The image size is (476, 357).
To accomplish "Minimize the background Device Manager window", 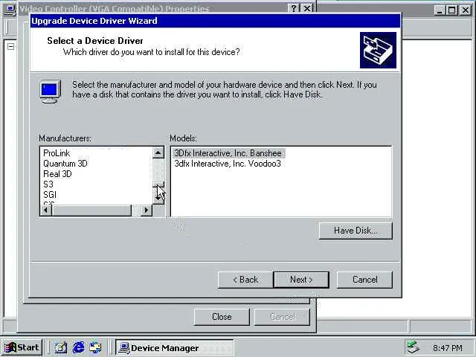I will [x=440, y=10].
